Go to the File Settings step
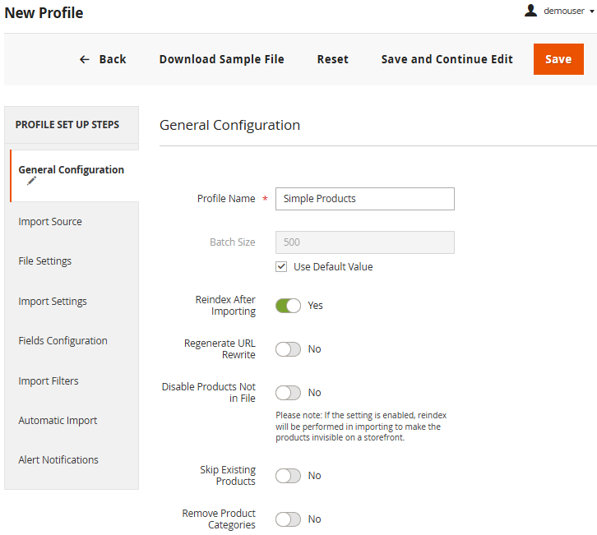The height and width of the screenshot is (535, 597). [45, 261]
